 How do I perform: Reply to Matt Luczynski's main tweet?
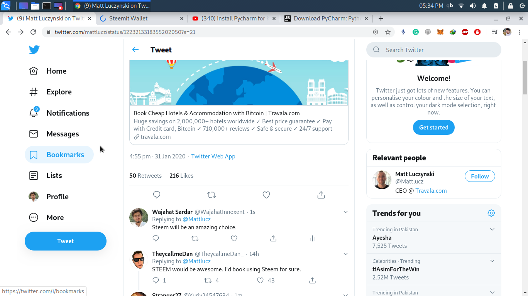[x=157, y=195]
